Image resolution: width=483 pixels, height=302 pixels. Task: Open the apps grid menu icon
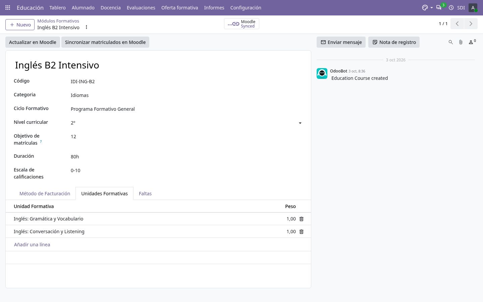point(8,7)
